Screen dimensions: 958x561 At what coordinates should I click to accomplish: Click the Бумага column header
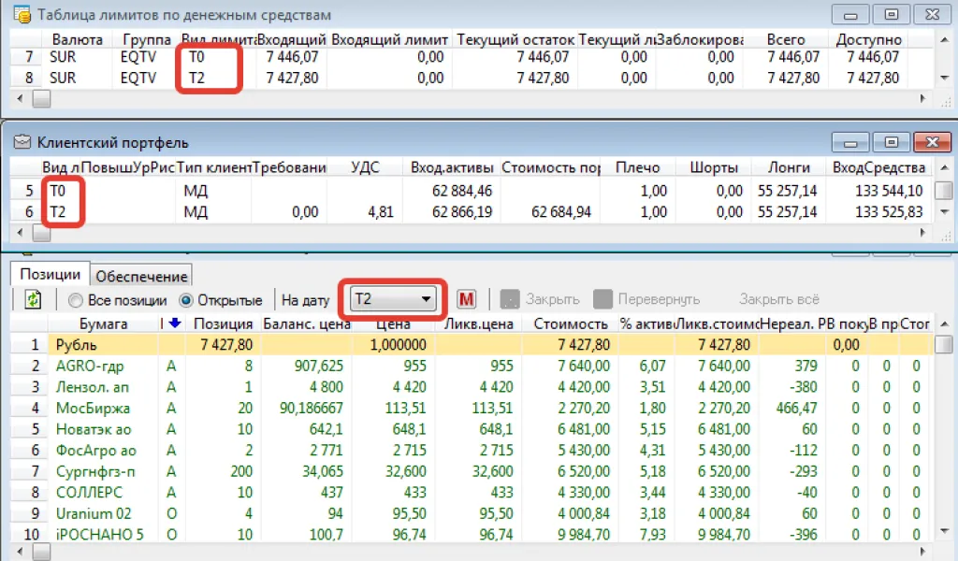104,324
